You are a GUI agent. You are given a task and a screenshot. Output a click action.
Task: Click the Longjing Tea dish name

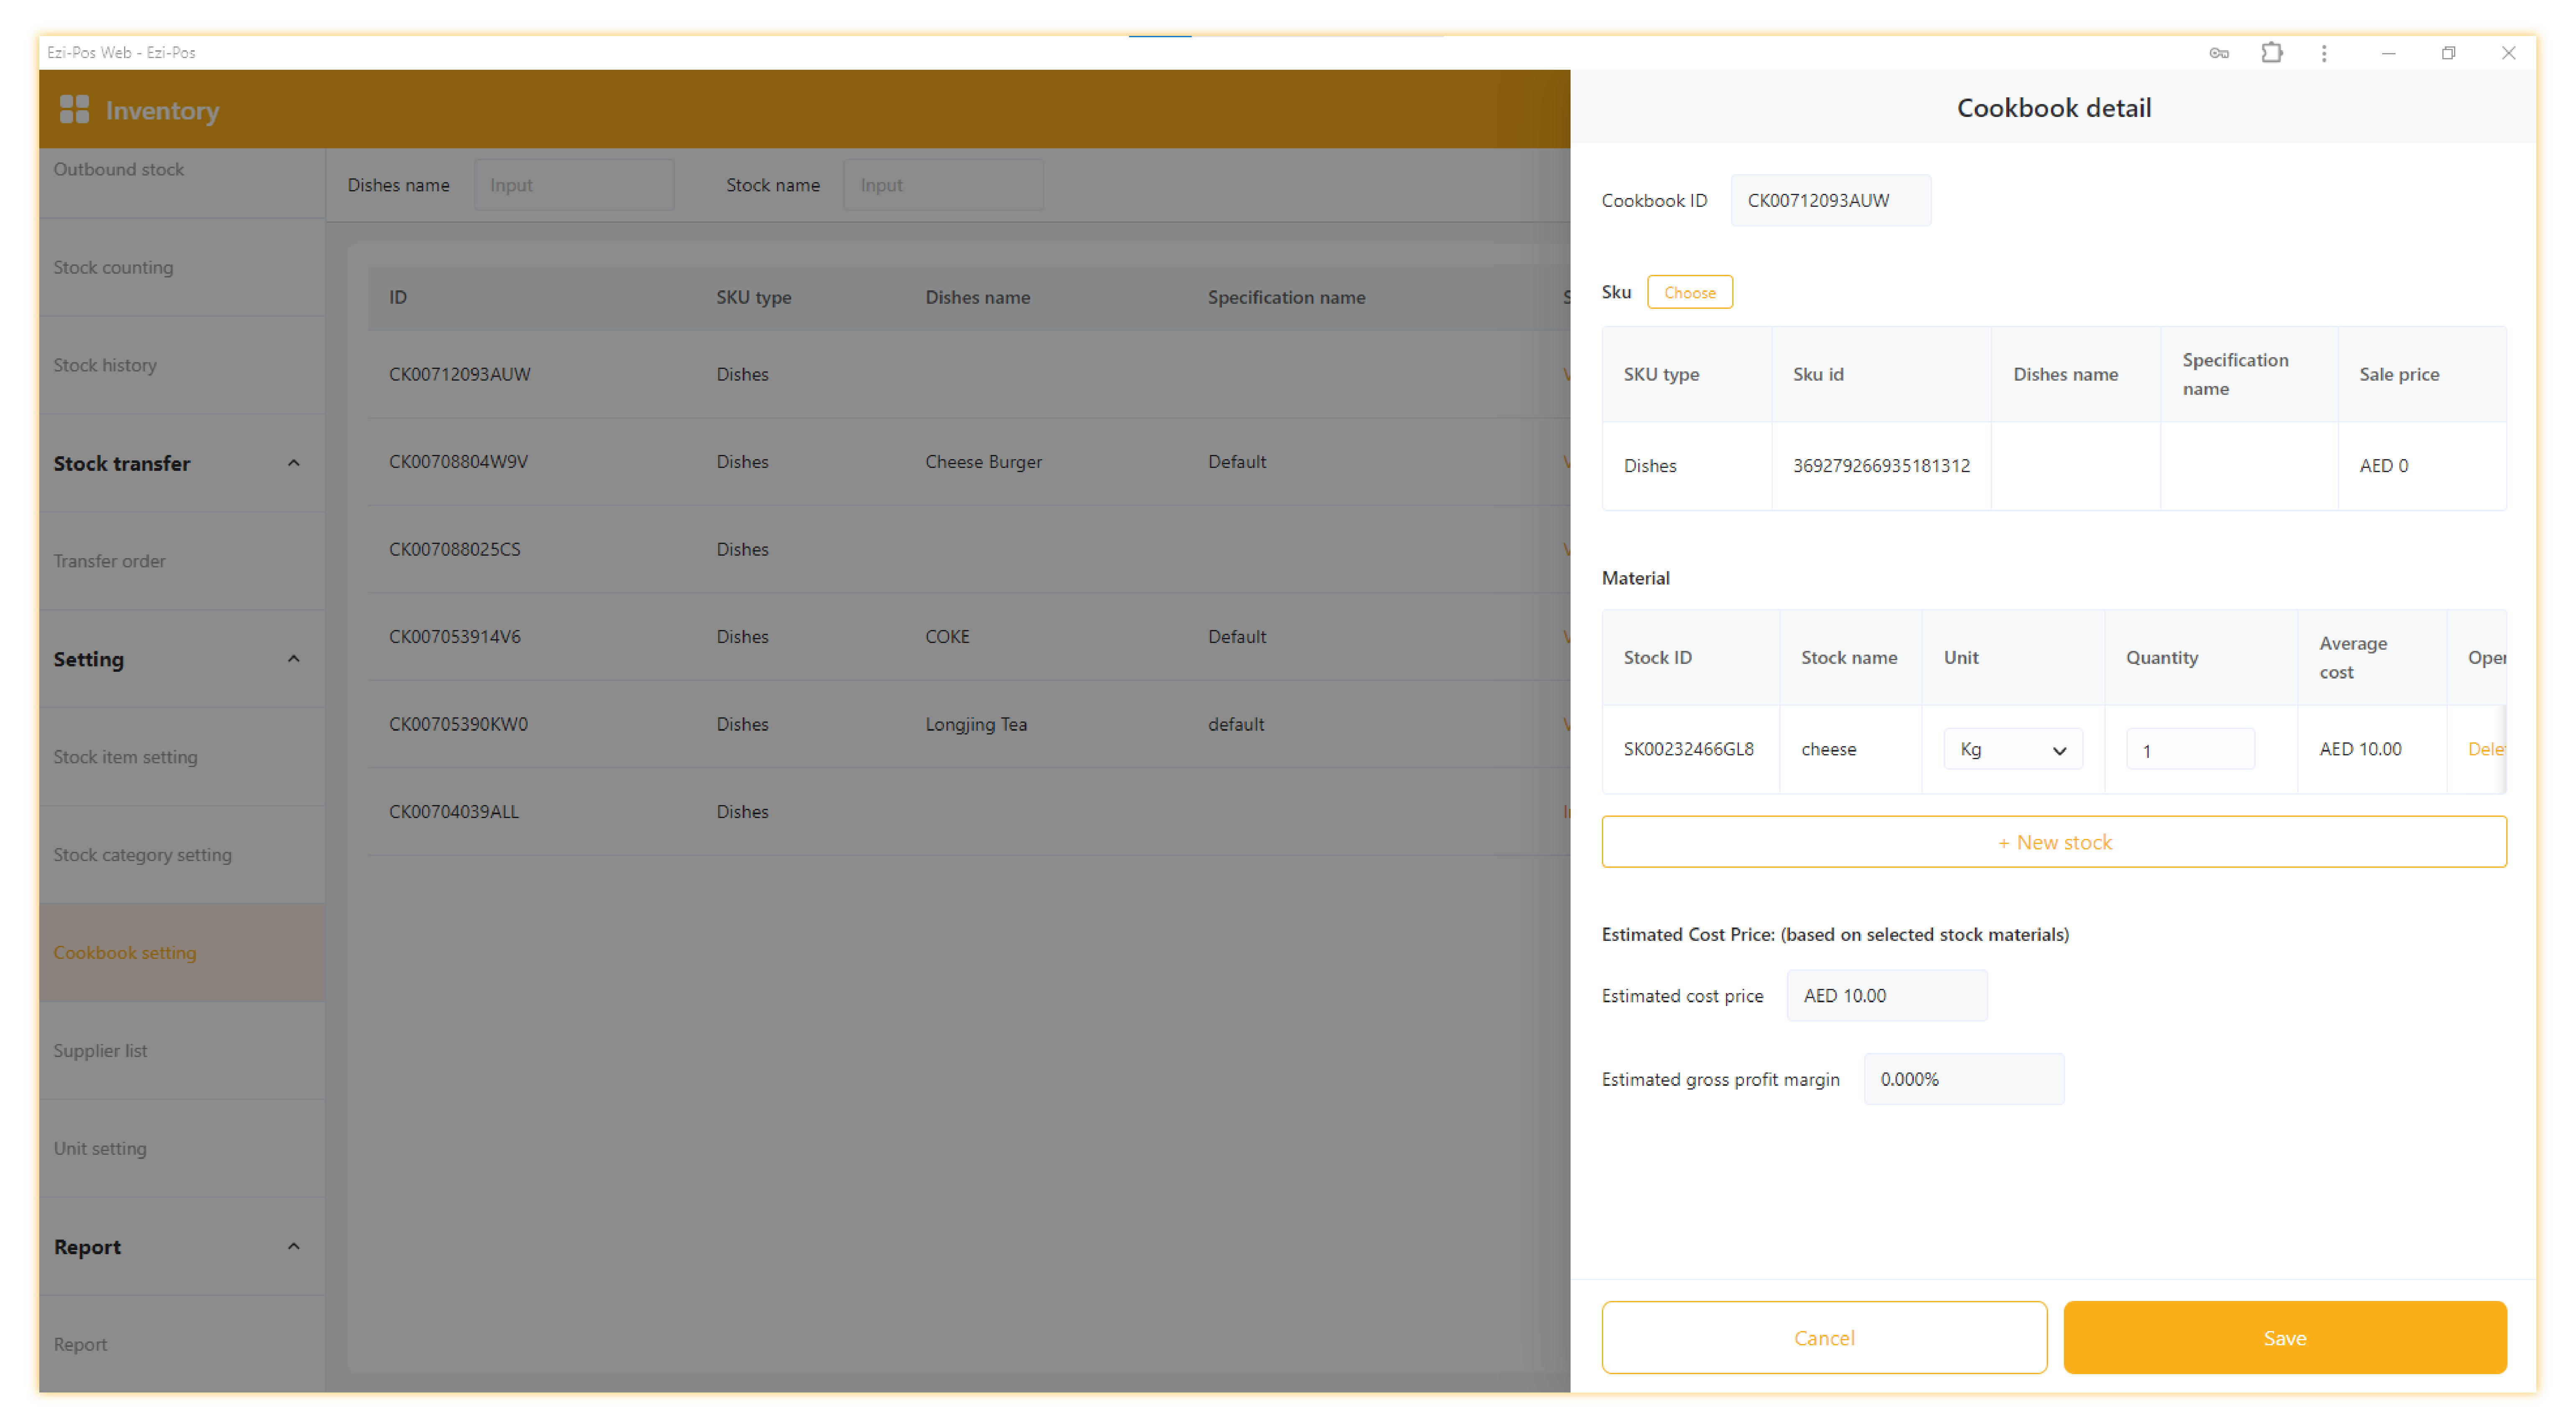click(976, 724)
